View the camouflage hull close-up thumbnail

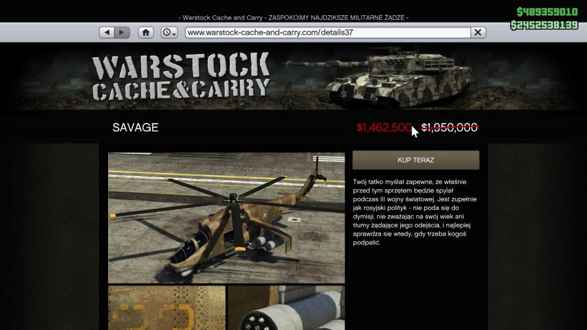coord(167,308)
